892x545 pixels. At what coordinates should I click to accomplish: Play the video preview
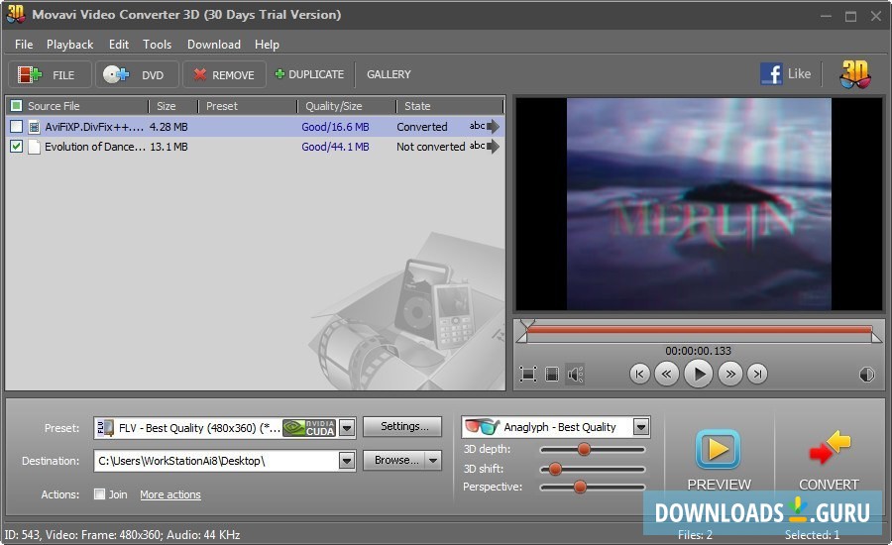(698, 374)
